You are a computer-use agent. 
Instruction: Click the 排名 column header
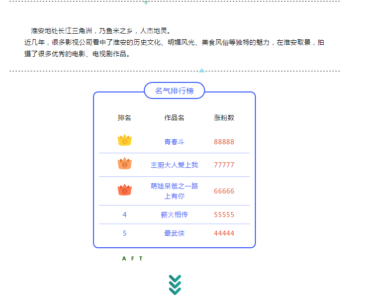pos(125,118)
